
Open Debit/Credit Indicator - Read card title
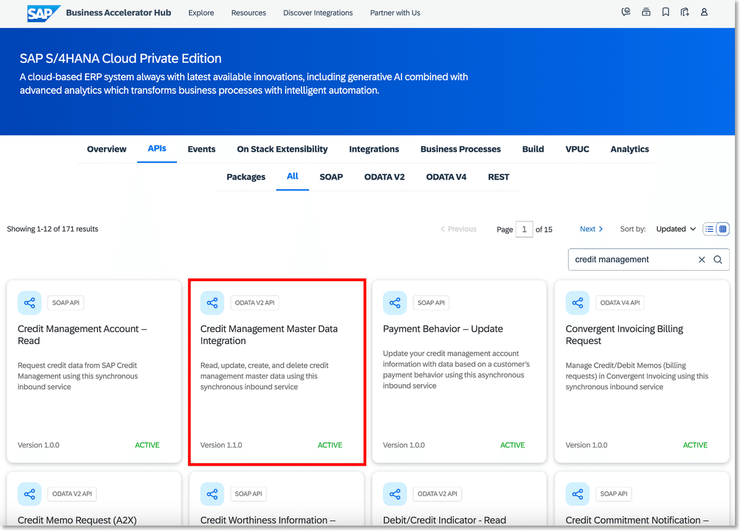point(445,520)
